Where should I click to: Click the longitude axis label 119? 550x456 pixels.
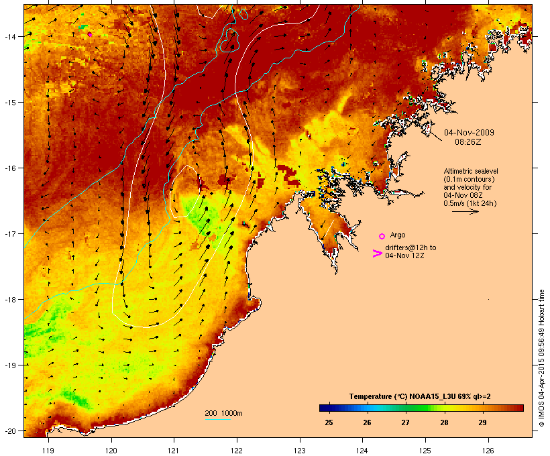pyautogui.click(x=48, y=451)
